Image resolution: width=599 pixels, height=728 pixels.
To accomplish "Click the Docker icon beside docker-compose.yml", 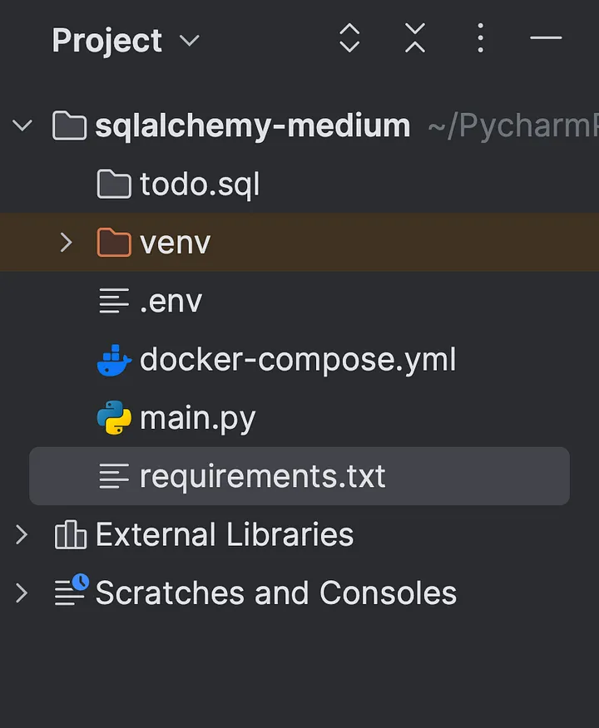I will coord(114,359).
